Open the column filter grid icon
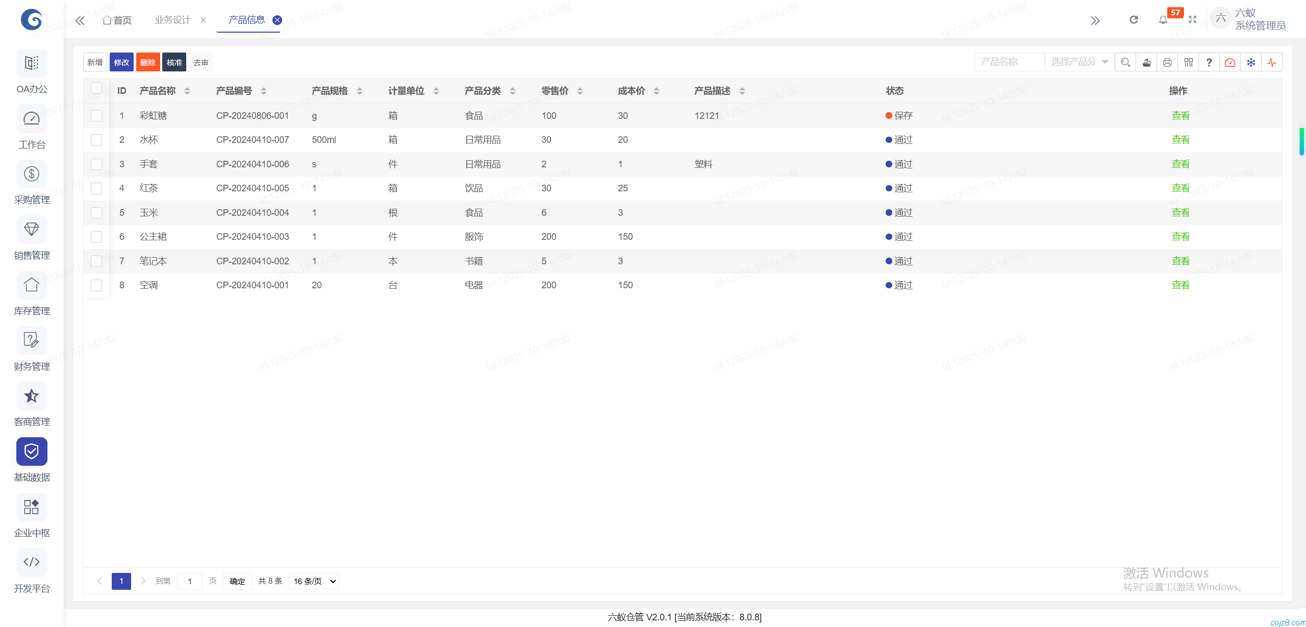 (x=1188, y=62)
